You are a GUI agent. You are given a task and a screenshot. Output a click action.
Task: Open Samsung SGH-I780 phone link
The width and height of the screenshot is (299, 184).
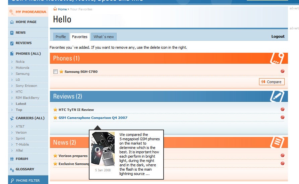coord(81,71)
